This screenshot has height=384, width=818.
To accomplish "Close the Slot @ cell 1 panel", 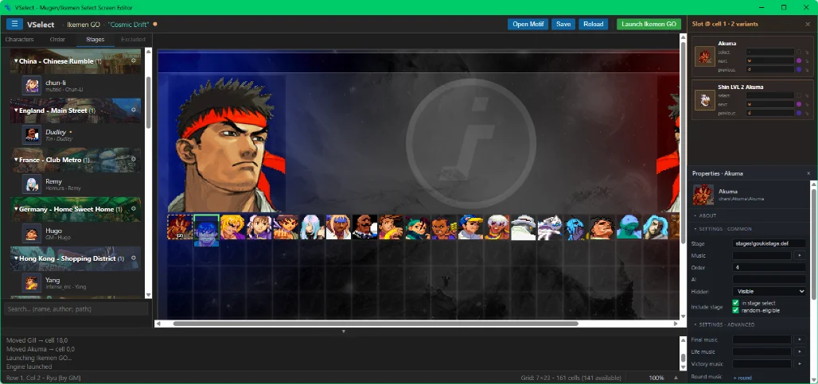I will (808, 24).
